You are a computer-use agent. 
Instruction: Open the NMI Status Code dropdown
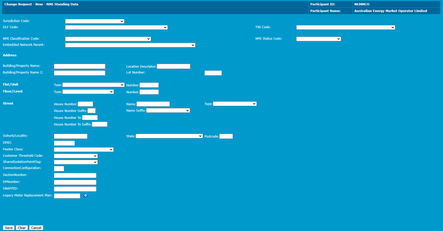318,39
